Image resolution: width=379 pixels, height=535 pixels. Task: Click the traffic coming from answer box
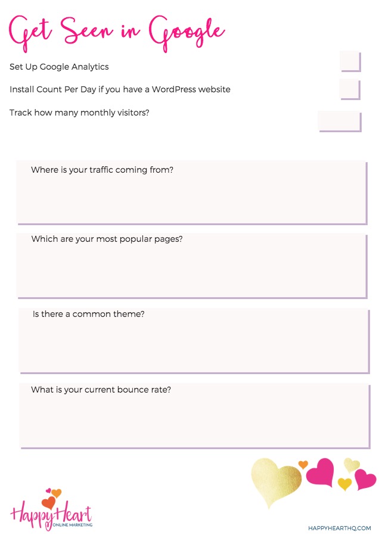192,193
